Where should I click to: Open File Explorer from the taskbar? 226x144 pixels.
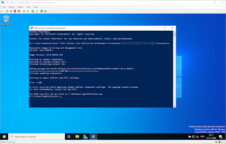pos(77,137)
